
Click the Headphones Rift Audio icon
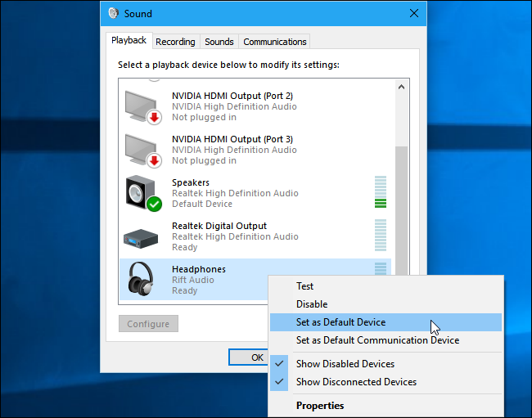pyautogui.click(x=142, y=280)
